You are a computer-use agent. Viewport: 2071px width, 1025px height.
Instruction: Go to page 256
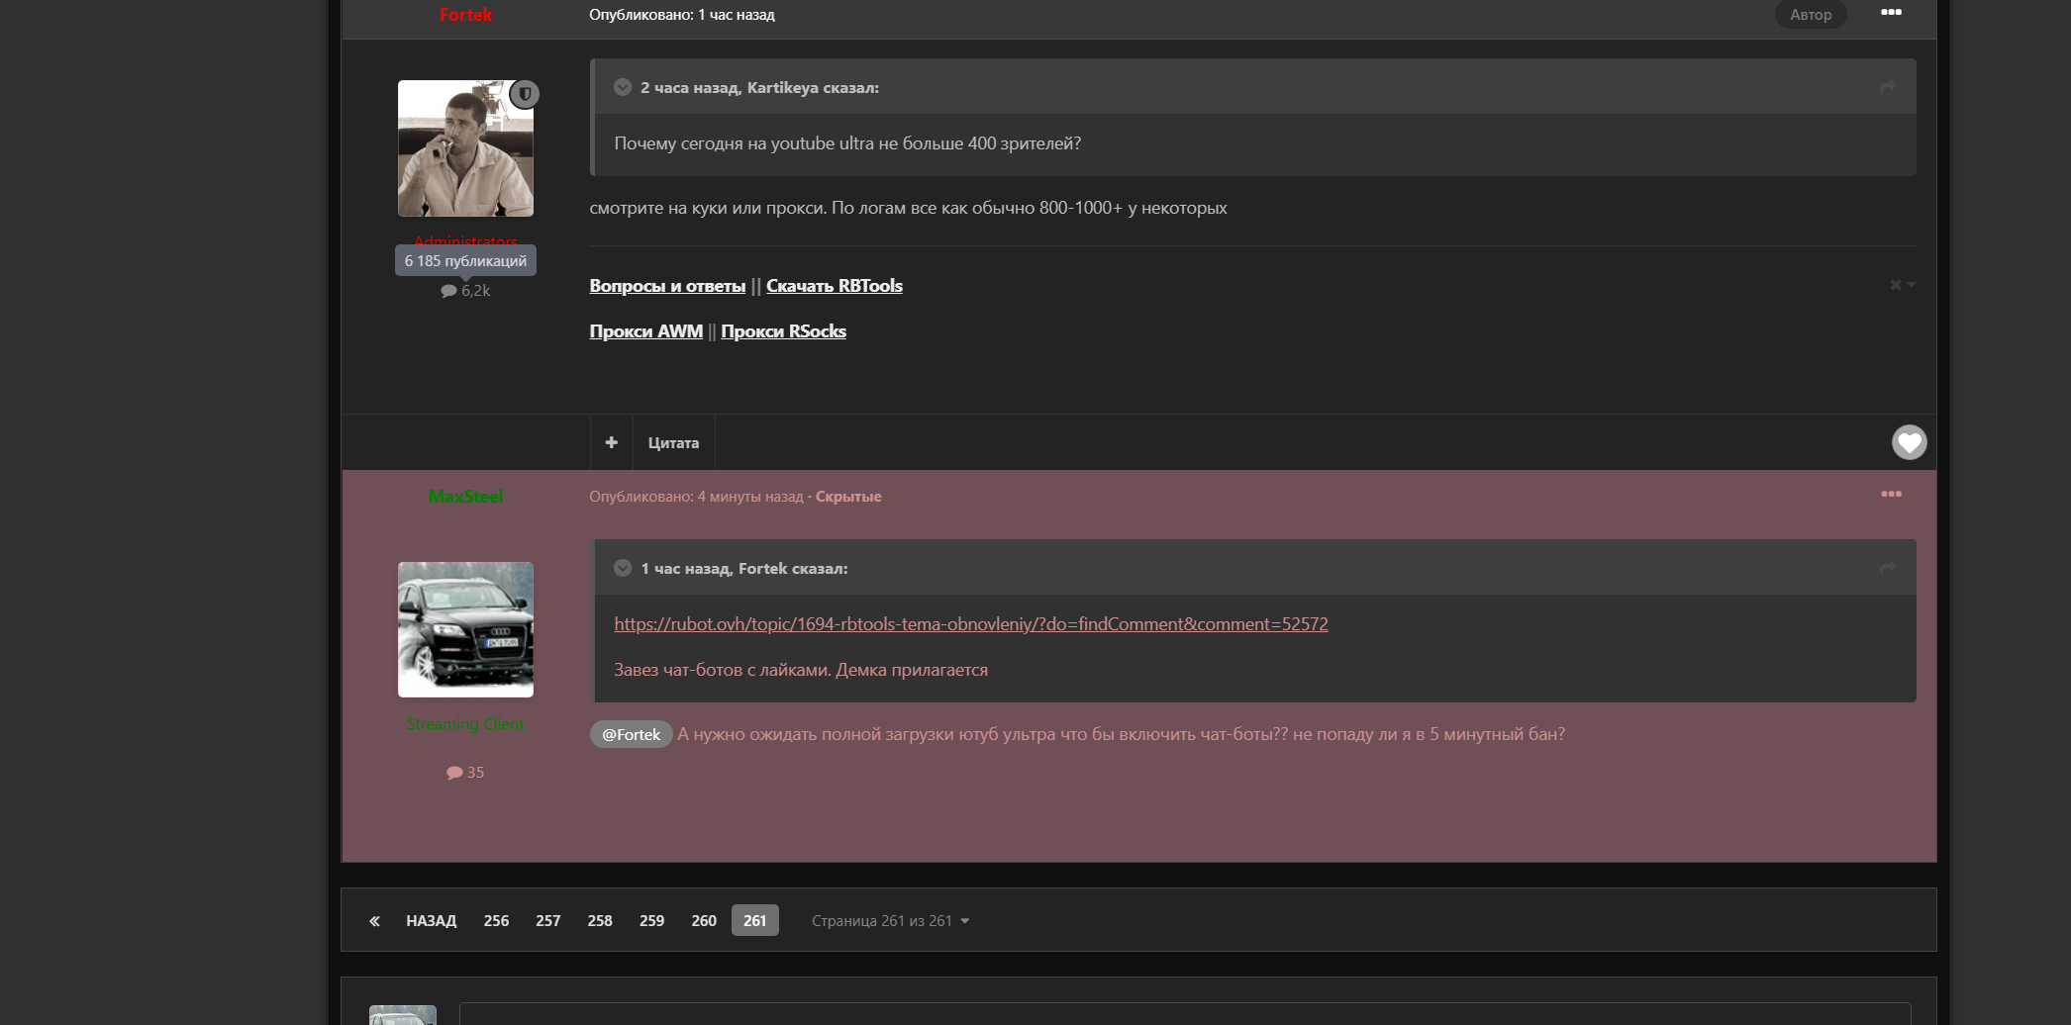coord(496,921)
